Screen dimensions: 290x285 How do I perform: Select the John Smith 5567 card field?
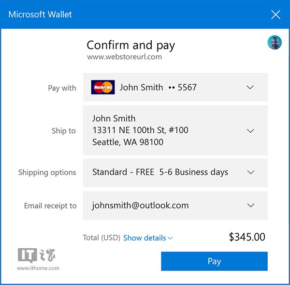(x=175, y=87)
